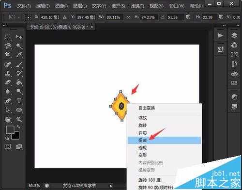242x190 pixels.
Task: Choose 缩放 from context menu
Action: coord(164,118)
